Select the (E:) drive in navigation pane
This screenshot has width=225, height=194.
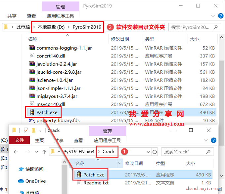tap(4, 158)
